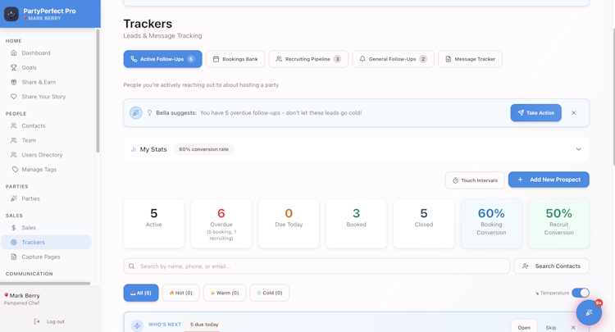Click the Contacts people icon
The width and height of the screenshot is (615, 332).
point(14,125)
